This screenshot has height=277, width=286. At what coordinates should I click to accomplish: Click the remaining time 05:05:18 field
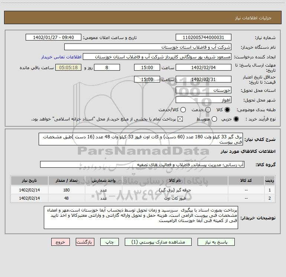tap(68, 67)
